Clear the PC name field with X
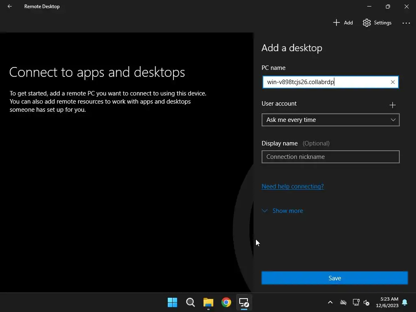Viewport: 416px width, 312px height. (x=393, y=82)
